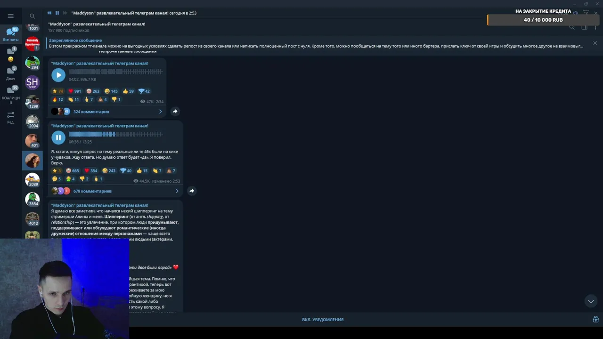
Task: Open 'Ред.' edit folders button
Action: pyautogui.click(x=11, y=118)
